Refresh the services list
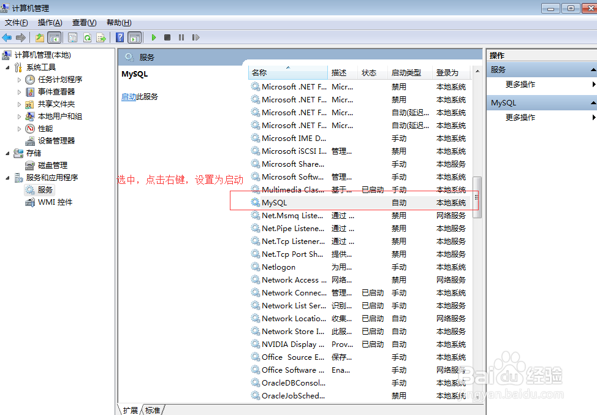 tap(87, 37)
